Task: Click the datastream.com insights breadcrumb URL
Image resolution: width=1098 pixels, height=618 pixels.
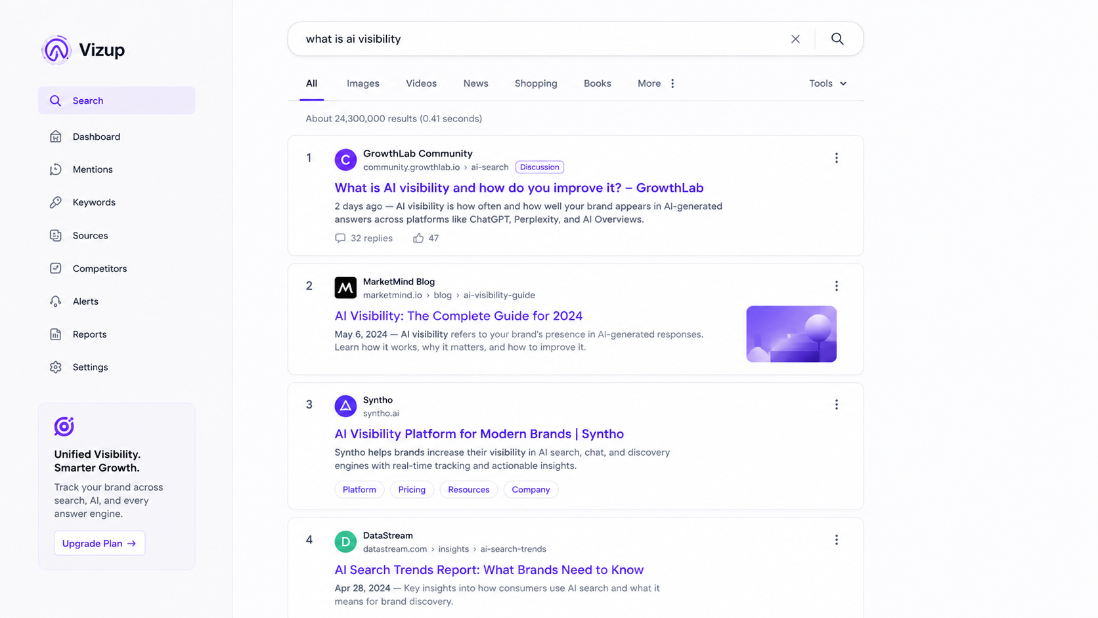Action: [454, 550]
